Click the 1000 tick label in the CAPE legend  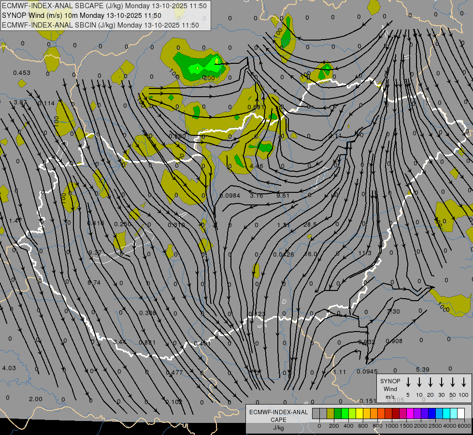391,426
